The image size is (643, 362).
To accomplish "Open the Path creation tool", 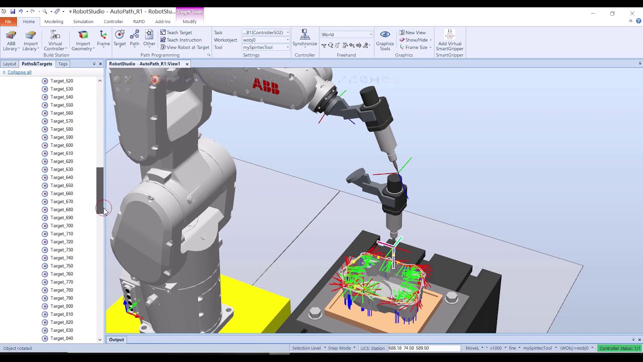I will click(135, 39).
